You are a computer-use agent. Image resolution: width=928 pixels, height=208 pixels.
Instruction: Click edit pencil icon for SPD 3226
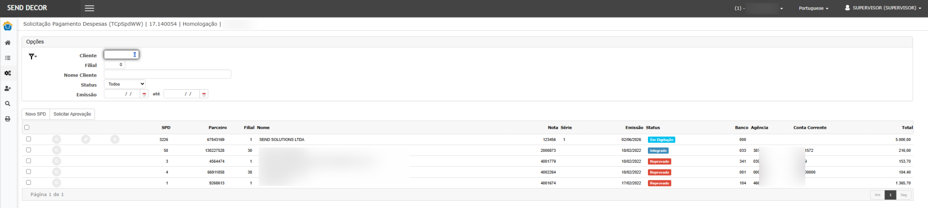(86, 140)
